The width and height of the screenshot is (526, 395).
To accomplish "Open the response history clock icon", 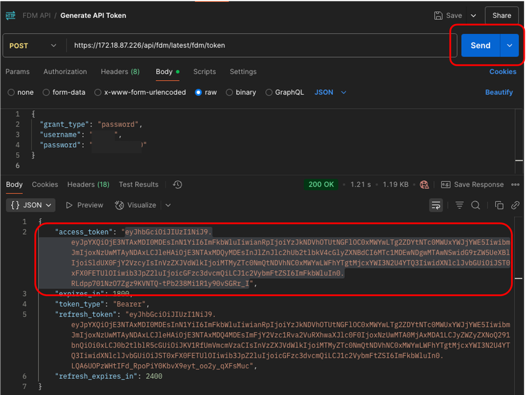I will point(177,185).
